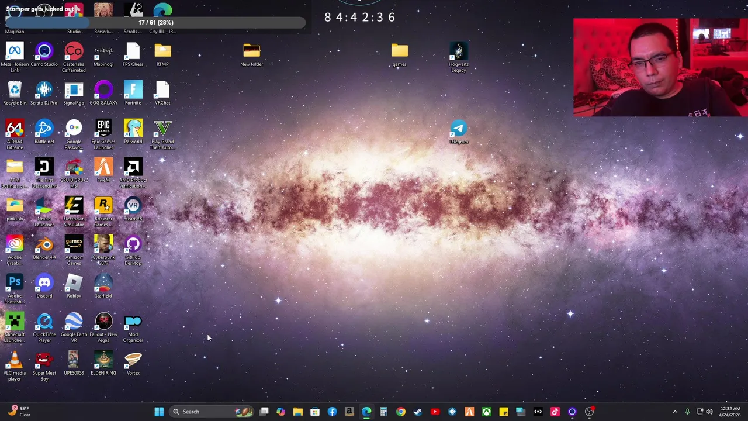Open the weather widget showing 55°F

(x=19, y=412)
